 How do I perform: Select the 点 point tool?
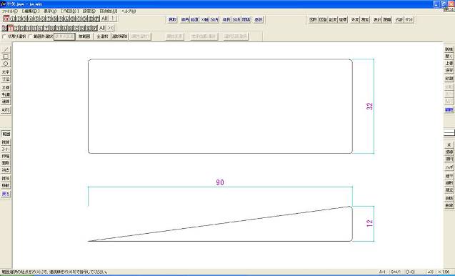click(x=449, y=145)
